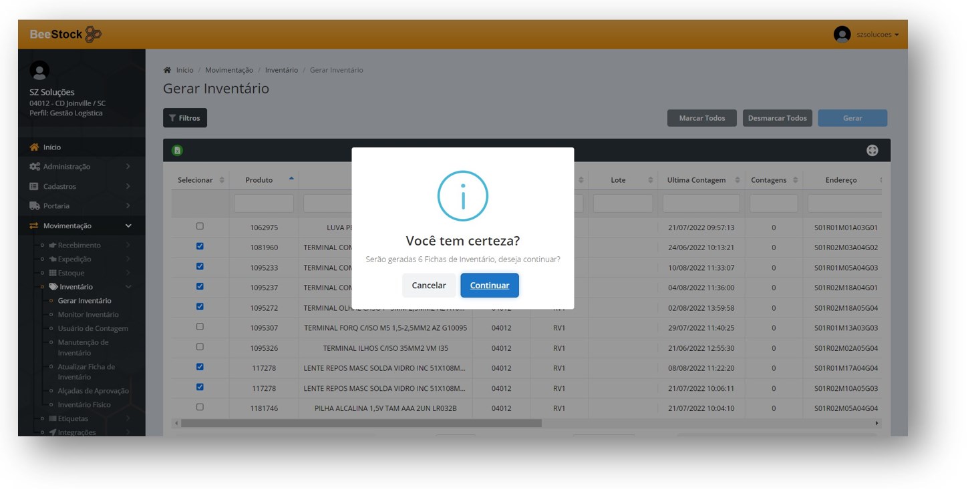
Task: Select the checkbox for product 1181746
Action: click(200, 407)
